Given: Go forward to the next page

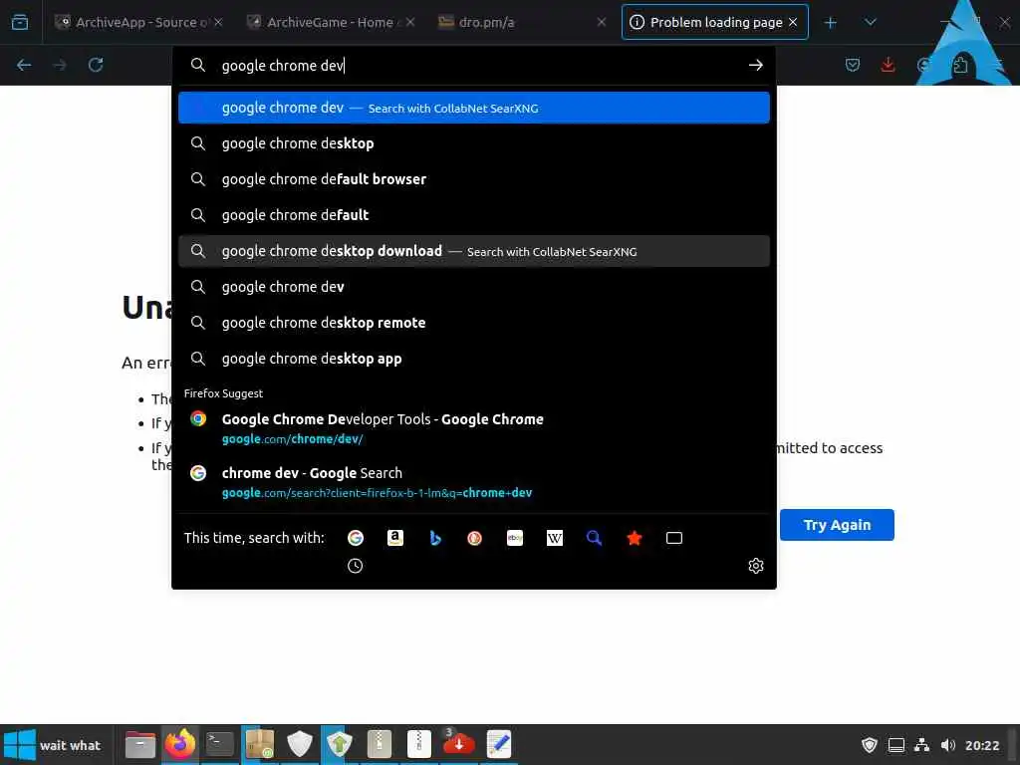Looking at the screenshot, I should point(60,65).
